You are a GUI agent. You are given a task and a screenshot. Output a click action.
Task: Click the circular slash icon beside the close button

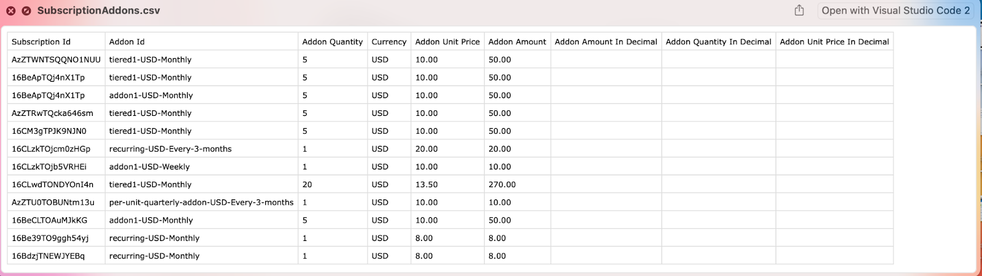26,11
